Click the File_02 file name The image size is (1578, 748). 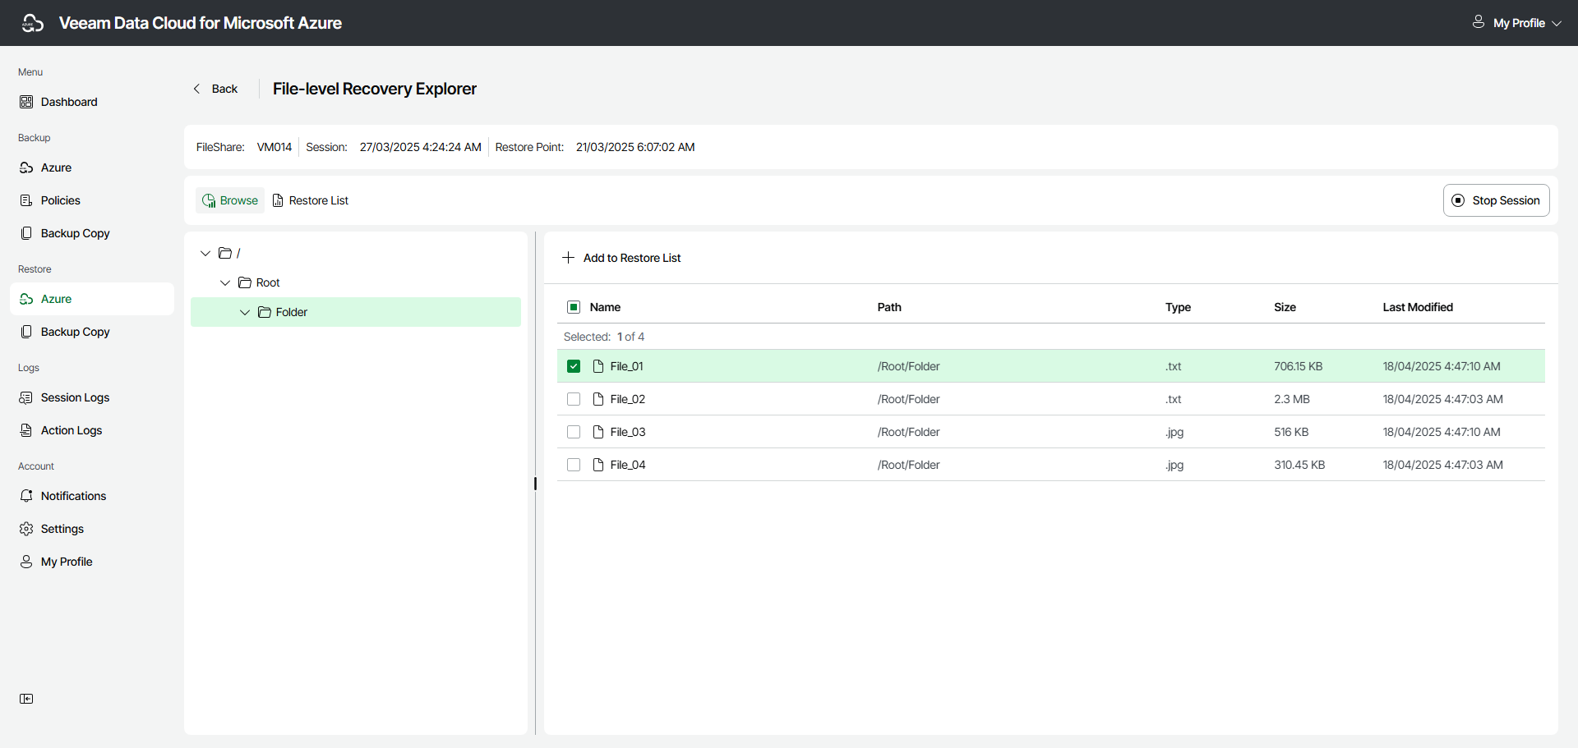point(628,399)
